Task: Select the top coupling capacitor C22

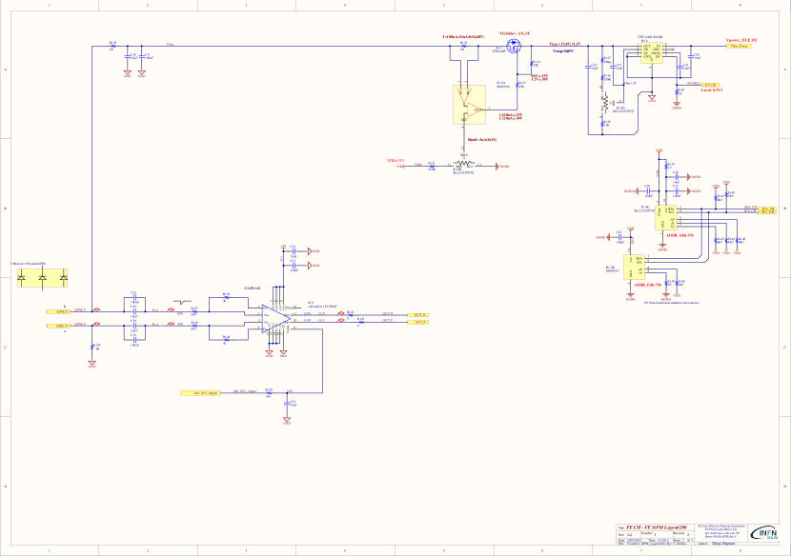Action: (x=133, y=297)
